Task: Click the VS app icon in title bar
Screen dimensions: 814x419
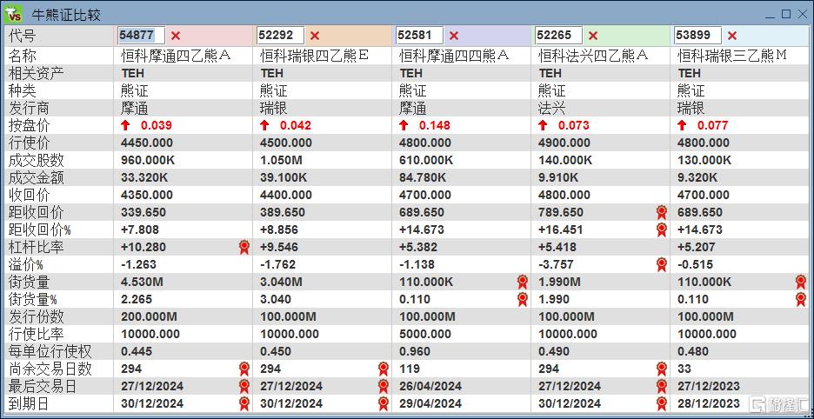Action: tap(14, 14)
